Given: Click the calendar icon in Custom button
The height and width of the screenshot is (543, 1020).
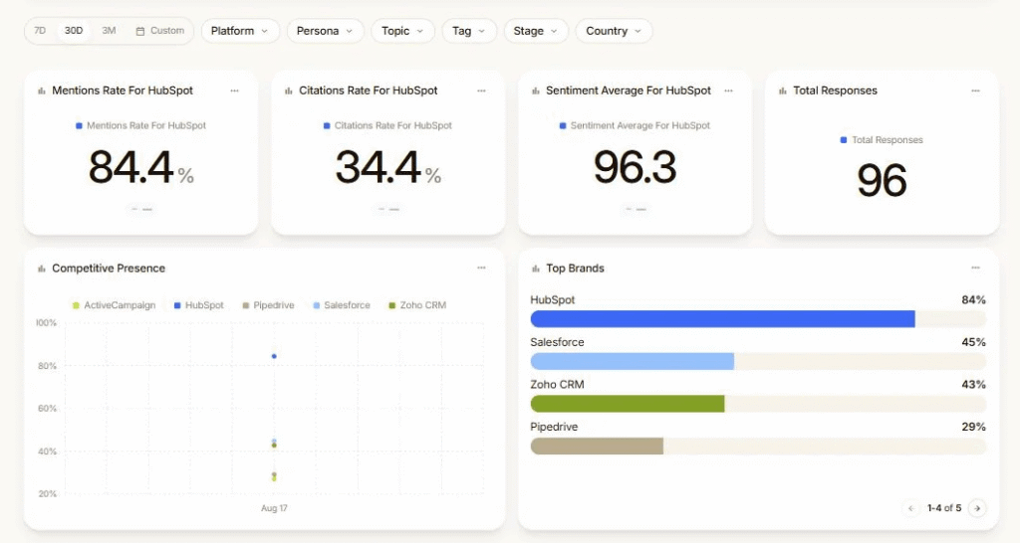Looking at the screenshot, I should (139, 31).
